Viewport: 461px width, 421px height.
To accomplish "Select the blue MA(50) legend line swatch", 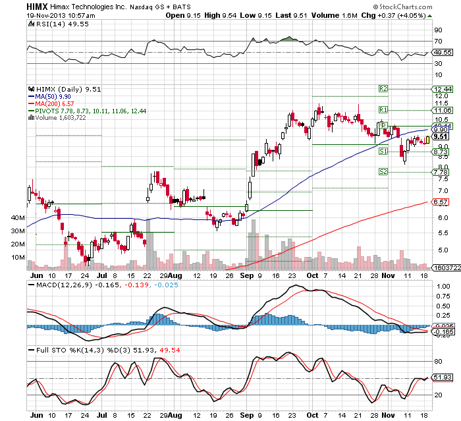I will click(x=32, y=96).
